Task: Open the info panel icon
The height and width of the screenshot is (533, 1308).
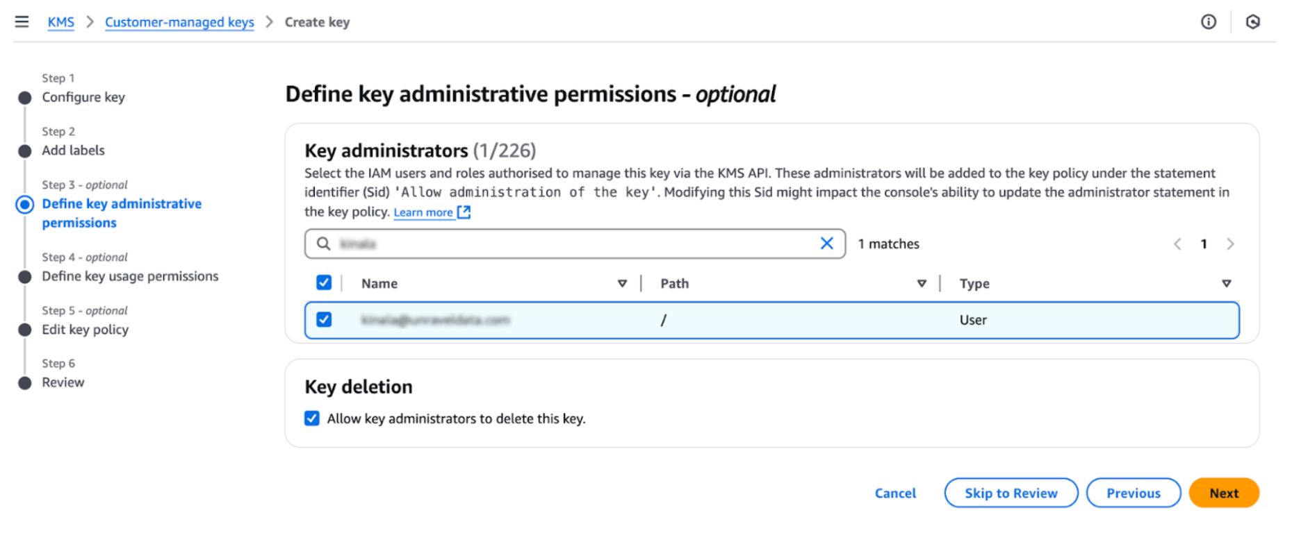Action: pyautogui.click(x=1209, y=22)
